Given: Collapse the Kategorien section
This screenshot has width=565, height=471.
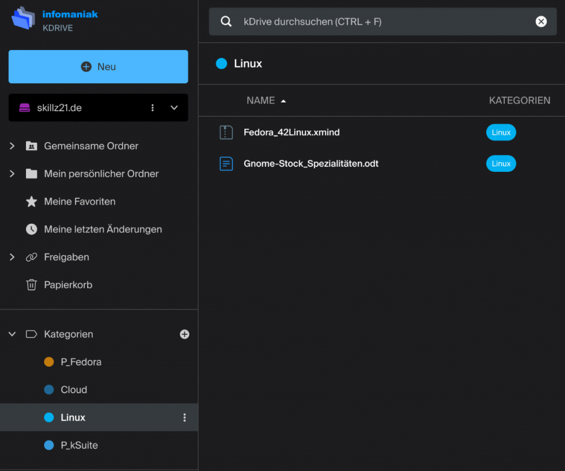Looking at the screenshot, I should coord(12,334).
